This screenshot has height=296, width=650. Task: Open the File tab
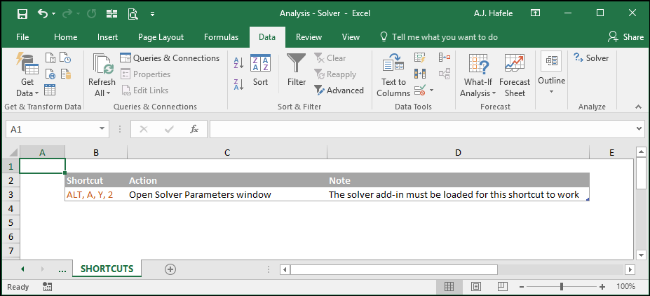click(22, 37)
